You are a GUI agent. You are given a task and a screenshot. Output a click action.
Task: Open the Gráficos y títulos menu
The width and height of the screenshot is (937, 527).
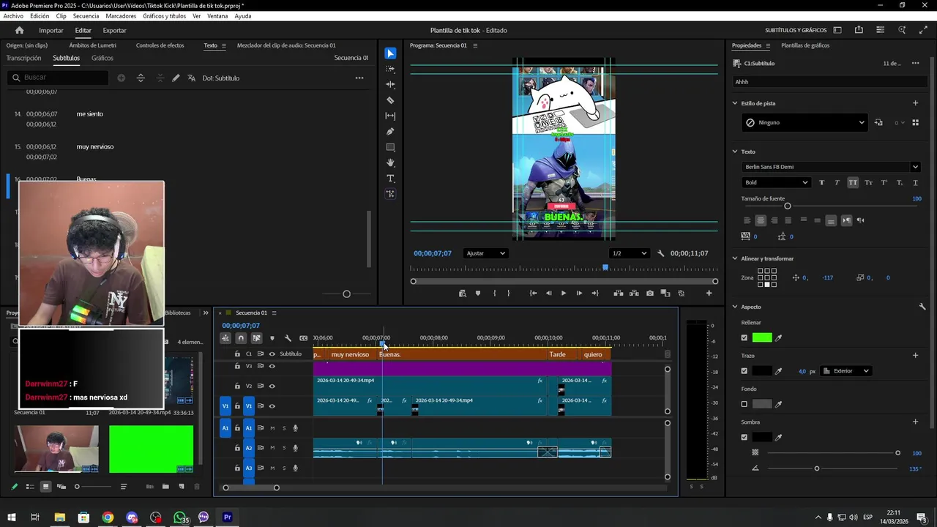[164, 16]
